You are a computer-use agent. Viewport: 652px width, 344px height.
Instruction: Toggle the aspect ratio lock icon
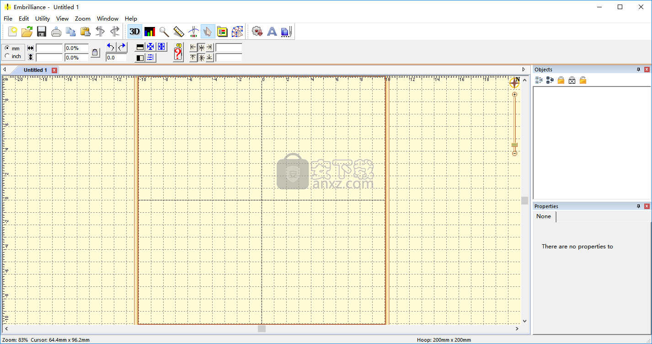pyautogui.click(x=95, y=53)
